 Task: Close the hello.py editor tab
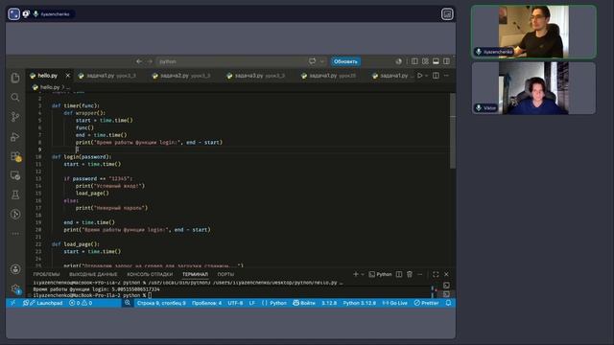[68, 76]
